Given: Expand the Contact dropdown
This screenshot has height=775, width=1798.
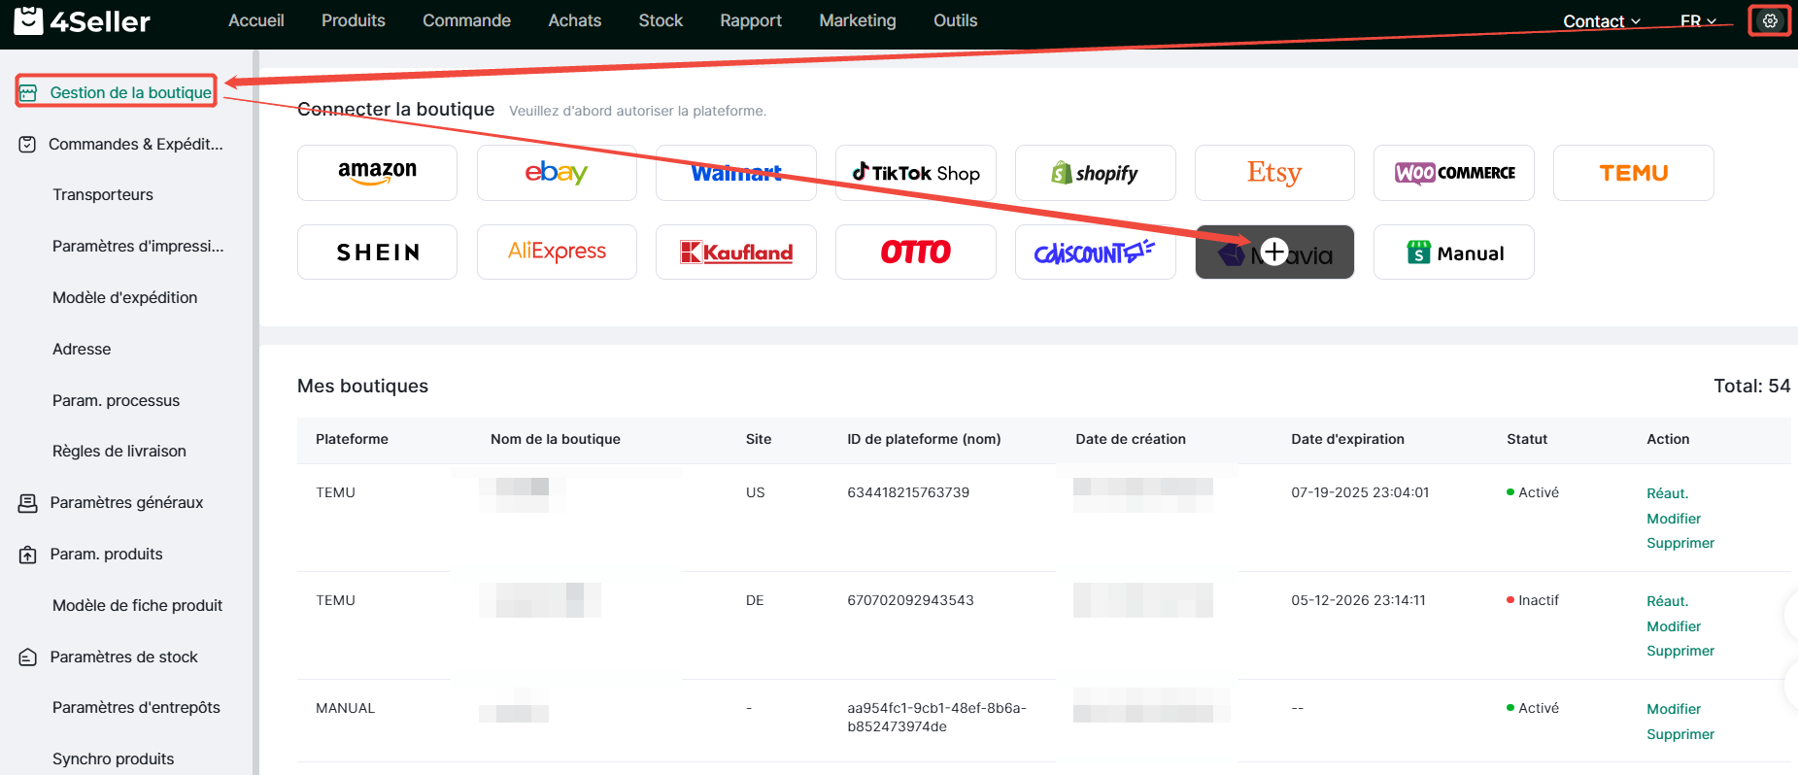Looking at the screenshot, I should pyautogui.click(x=1601, y=21).
